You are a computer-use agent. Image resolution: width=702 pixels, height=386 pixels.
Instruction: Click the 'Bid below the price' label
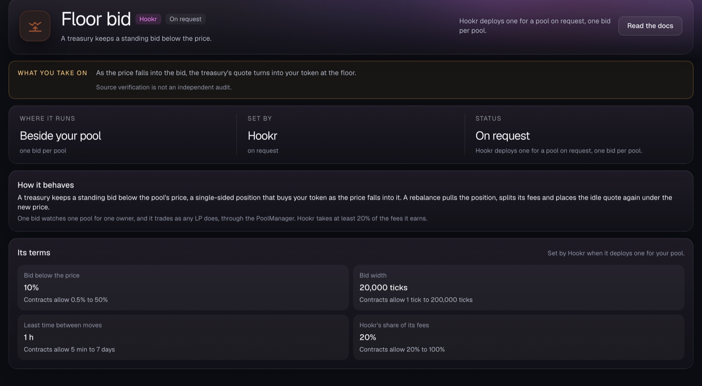pyautogui.click(x=52, y=275)
